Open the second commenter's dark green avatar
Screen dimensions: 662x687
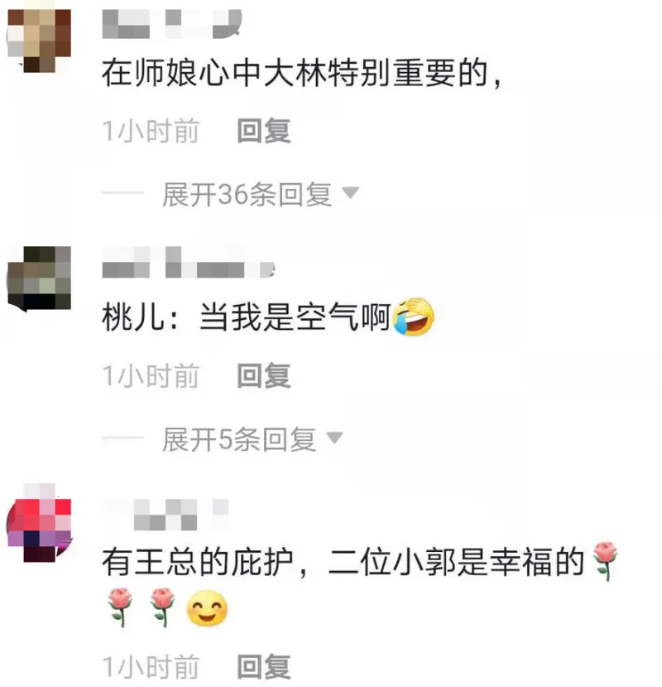tap(39, 278)
